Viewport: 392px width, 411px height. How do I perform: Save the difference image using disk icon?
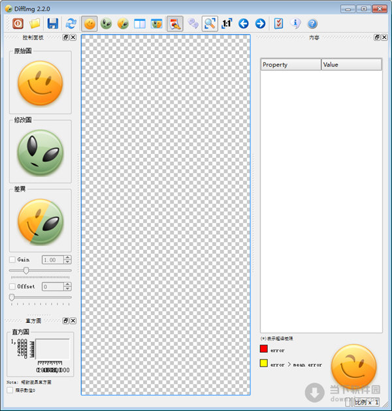click(x=52, y=23)
